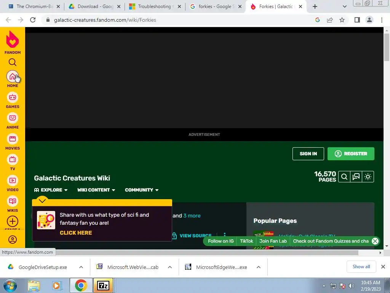Click Follow on IG pill
Image resolution: width=390 pixels, height=293 pixels.
(x=221, y=241)
